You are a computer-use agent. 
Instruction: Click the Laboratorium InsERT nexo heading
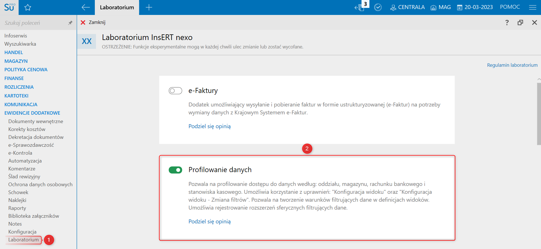(x=147, y=37)
